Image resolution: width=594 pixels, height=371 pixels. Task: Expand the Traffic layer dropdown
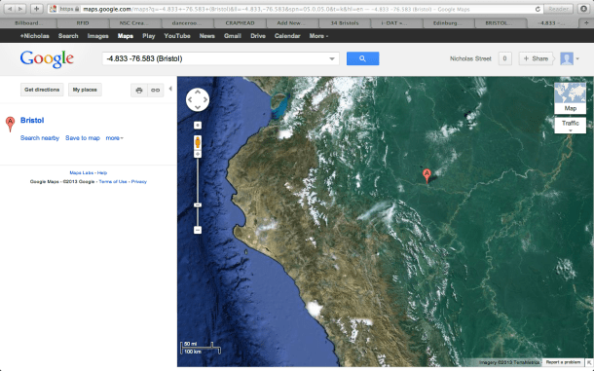570,126
